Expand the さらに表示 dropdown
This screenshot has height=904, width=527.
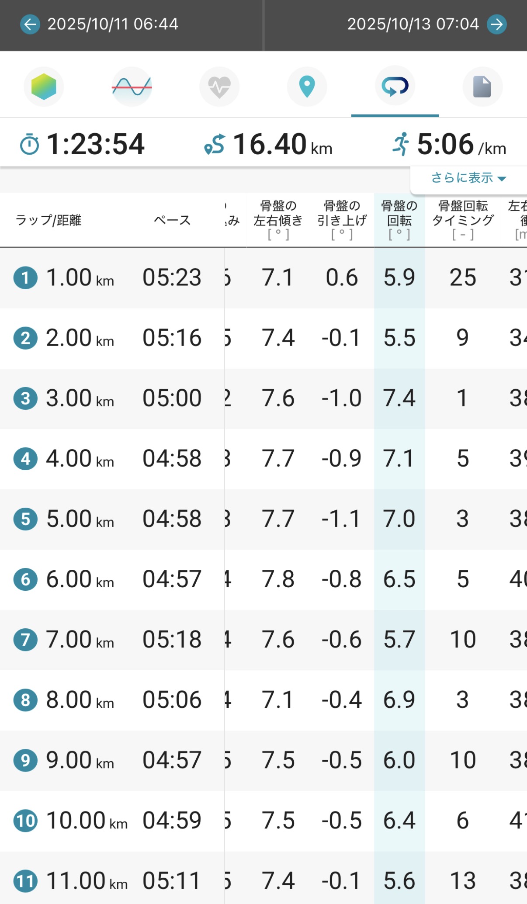(468, 178)
